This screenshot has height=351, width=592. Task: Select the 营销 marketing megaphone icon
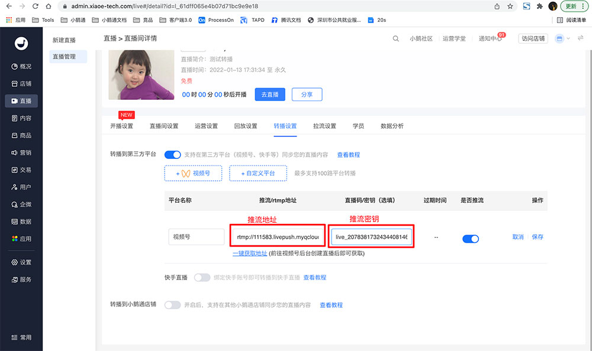pyautogui.click(x=15, y=152)
